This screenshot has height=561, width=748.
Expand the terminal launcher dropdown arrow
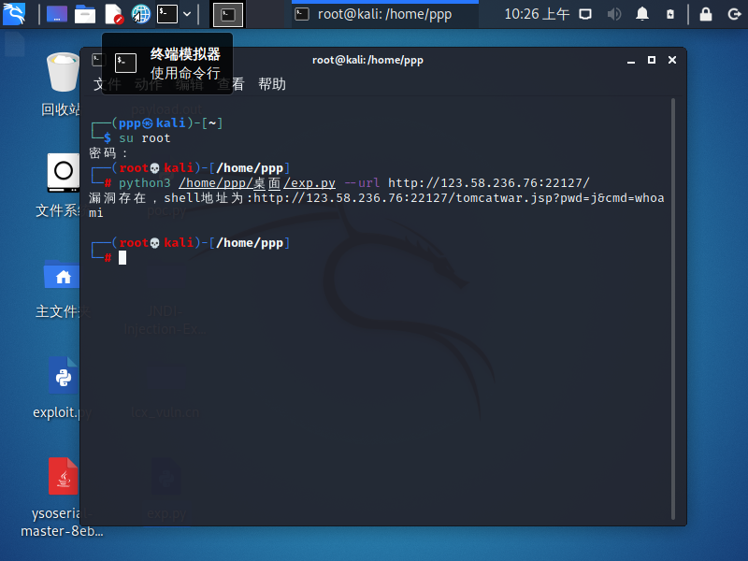(x=187, y=14)
